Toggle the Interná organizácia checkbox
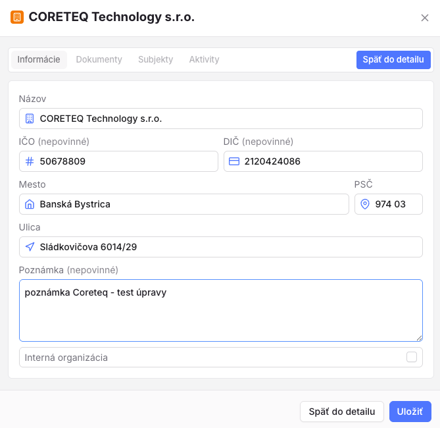The width and height of the screenshot is (440, 428). (411, 357)
